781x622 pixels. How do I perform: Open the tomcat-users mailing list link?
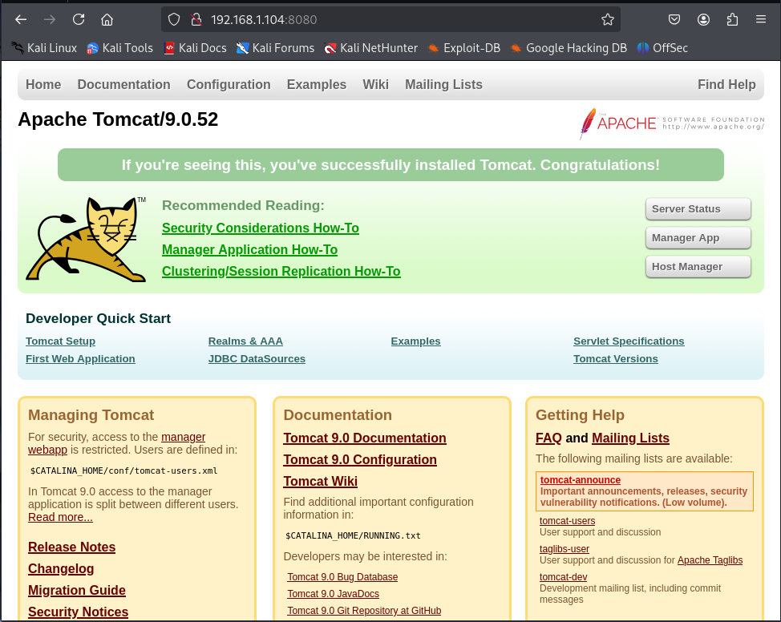tap(568, 521)
